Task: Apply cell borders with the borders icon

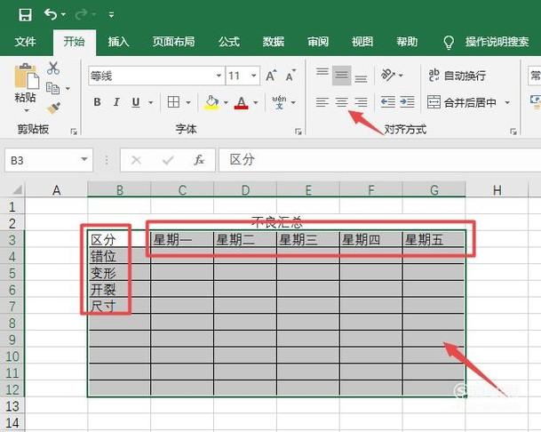Action: [173, 102]
